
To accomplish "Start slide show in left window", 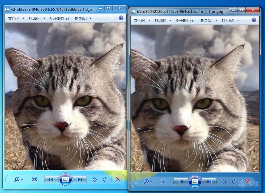I will click(x=65, y=179).
